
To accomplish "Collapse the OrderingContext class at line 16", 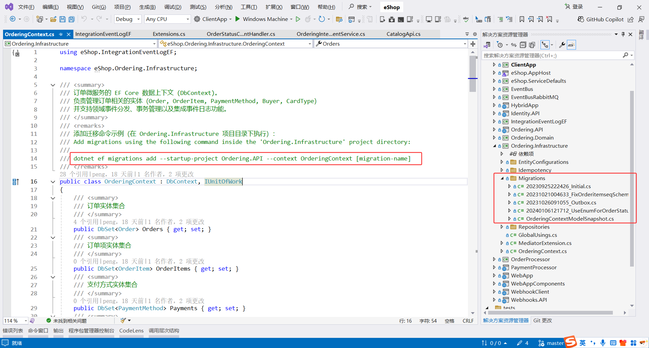I will pos(53,182).
